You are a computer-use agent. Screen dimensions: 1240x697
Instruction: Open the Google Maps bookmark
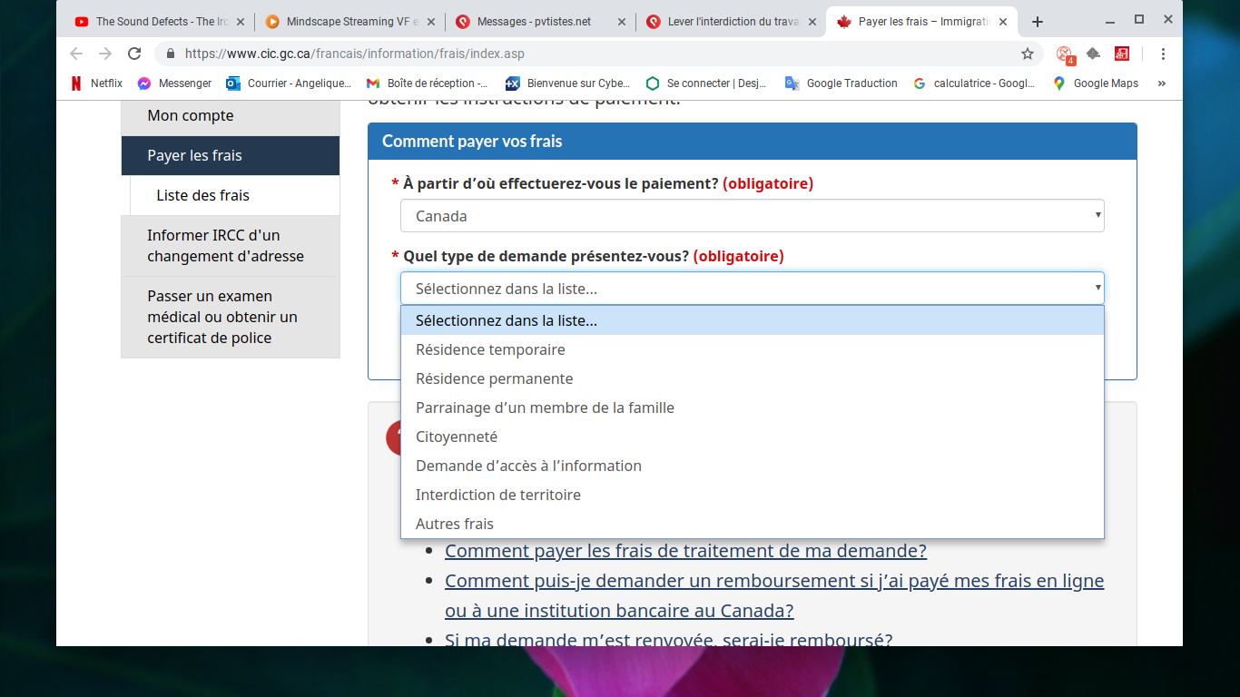click(x=1095, y=83)
